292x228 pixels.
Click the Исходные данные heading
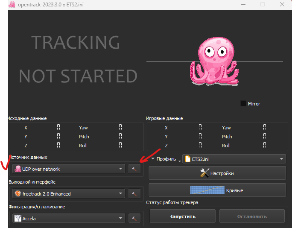tap(27, 118)
